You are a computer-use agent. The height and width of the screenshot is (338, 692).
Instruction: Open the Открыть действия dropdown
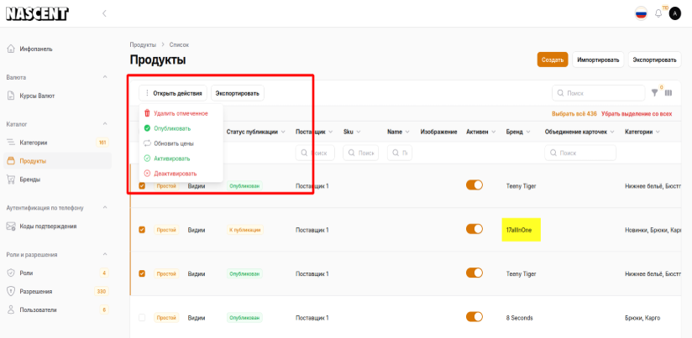pyautogui.click(x=172, y=93)
